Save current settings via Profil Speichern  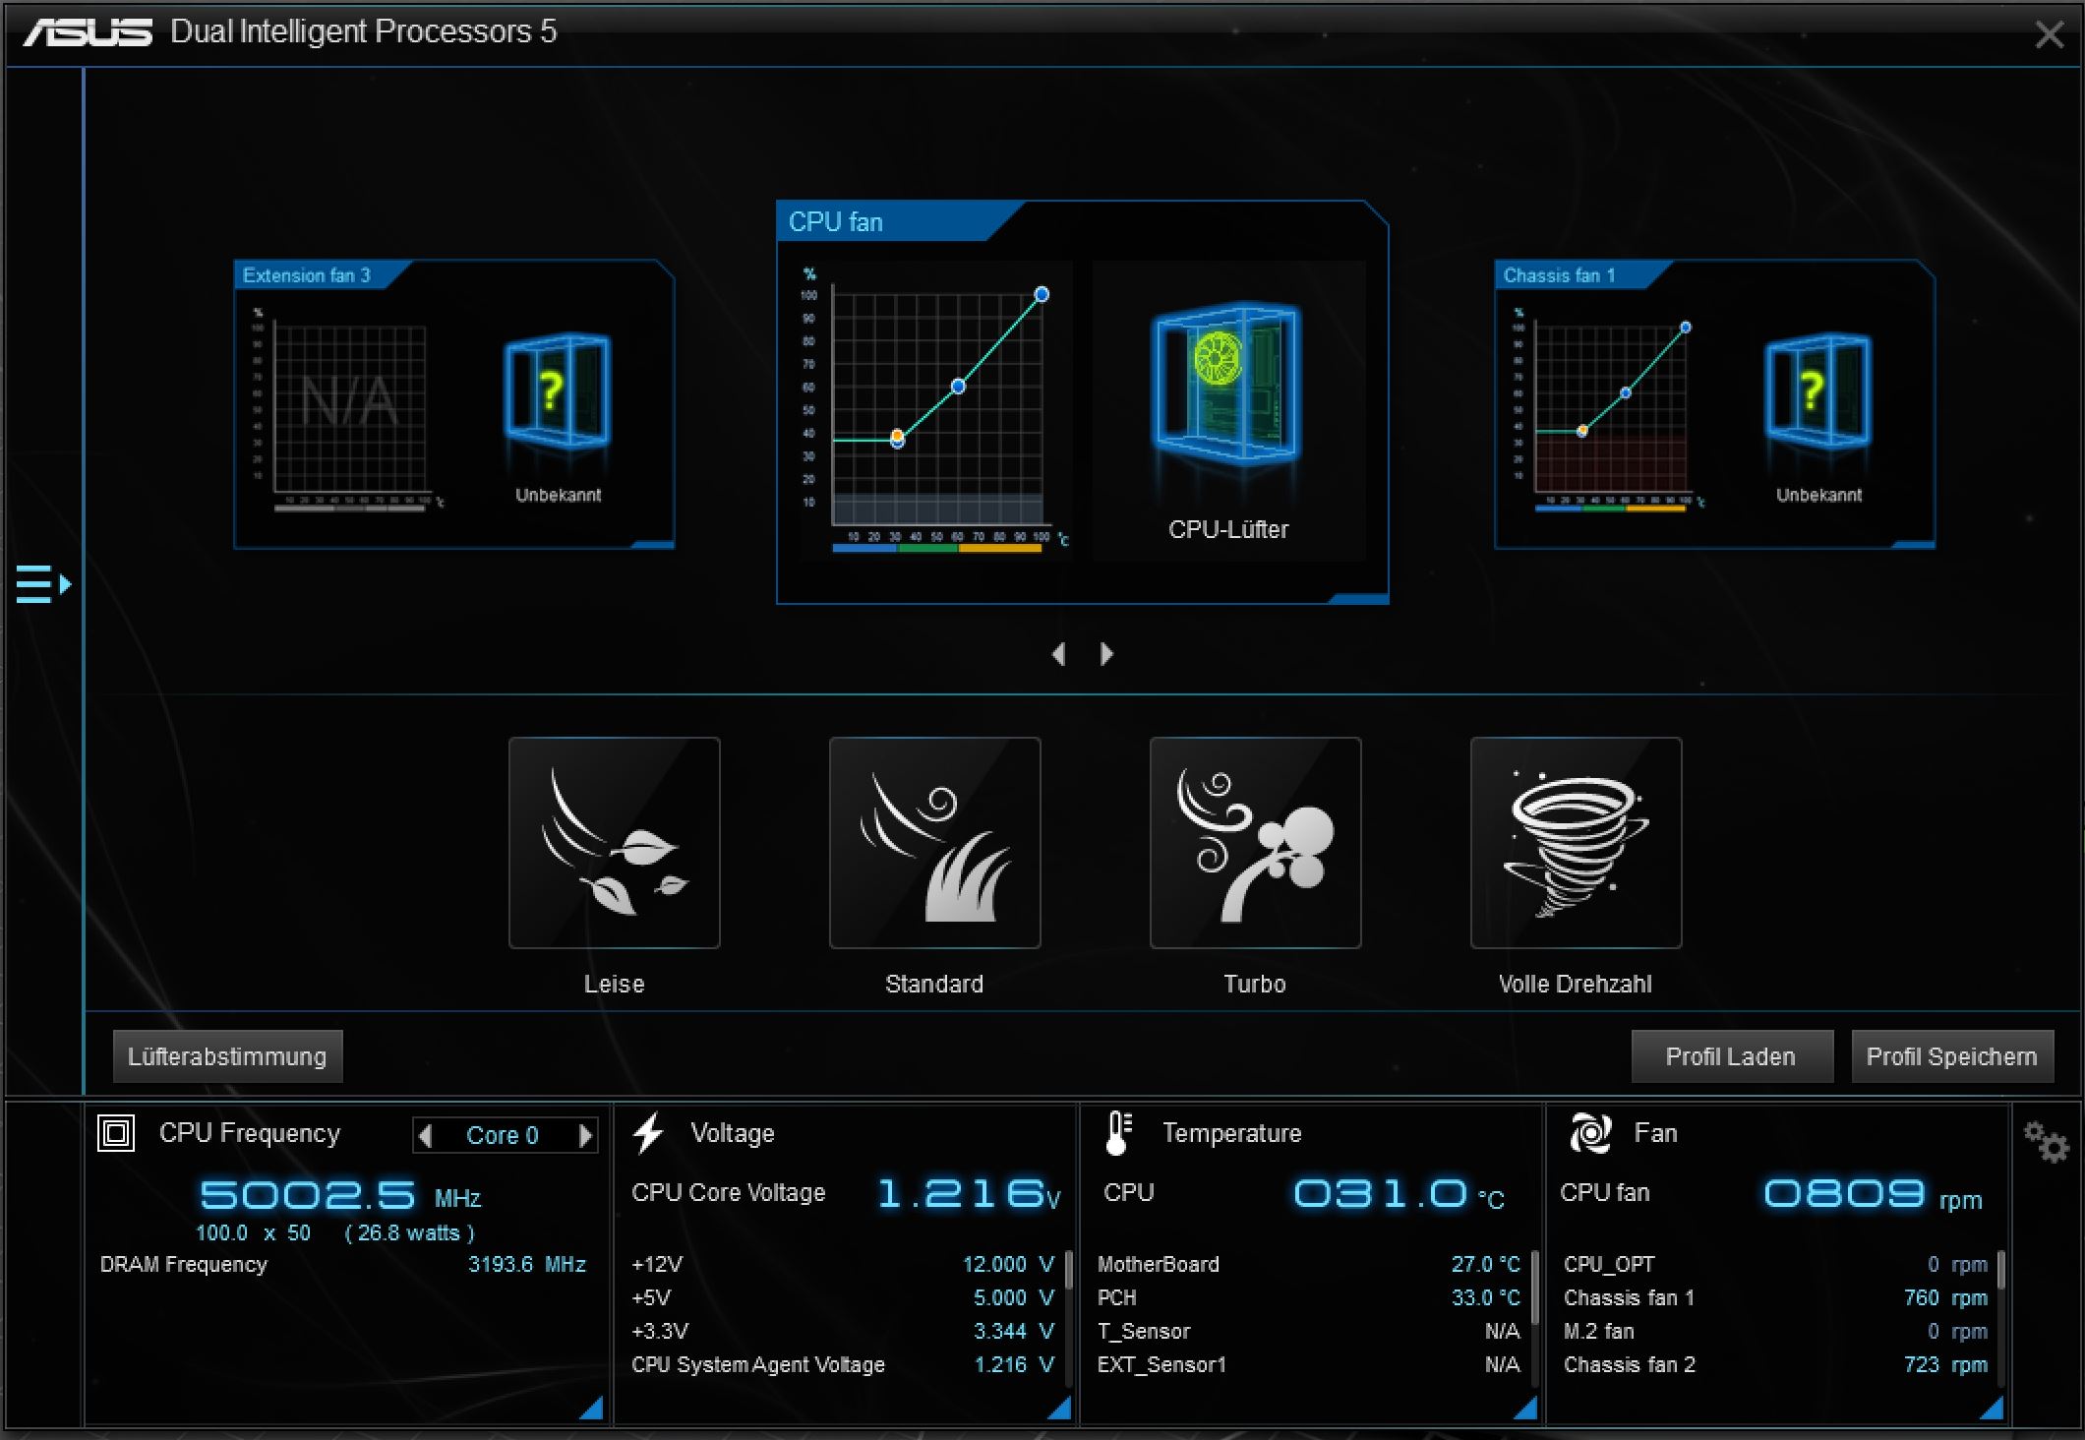(x=1953, y=1055)
